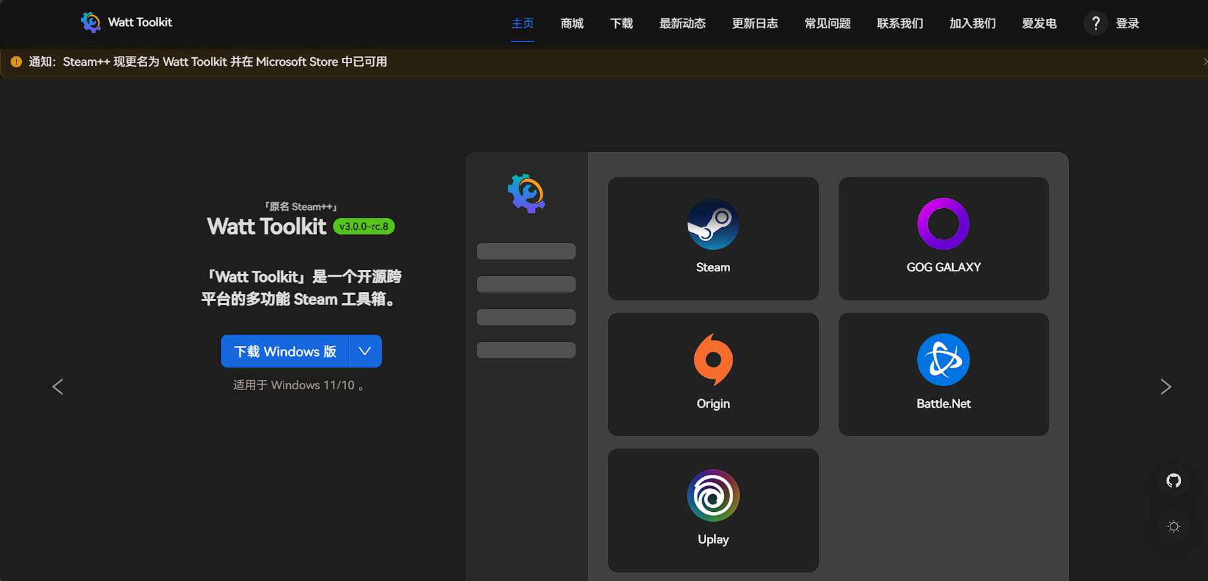Dismiss the notification banner
The width and height of the screenshot is (1208, 581).
pyautogui.click(x=1204, y=62)
